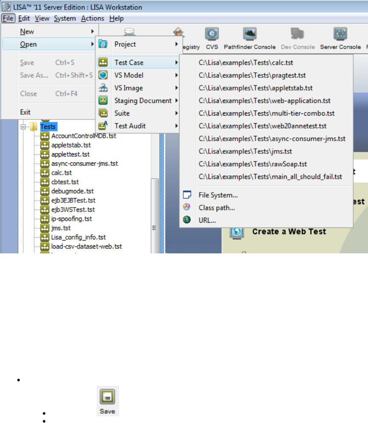This screenshot has height=423, width=368.
Task: Click the icon beside AccountControlMDB.tst
Action: pyautogui.click(x=45, y=136)
